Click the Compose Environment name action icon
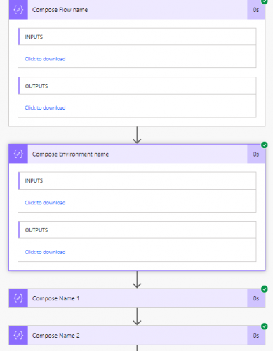This screenshot has height=351, width=273. click(x=18, y=154)
